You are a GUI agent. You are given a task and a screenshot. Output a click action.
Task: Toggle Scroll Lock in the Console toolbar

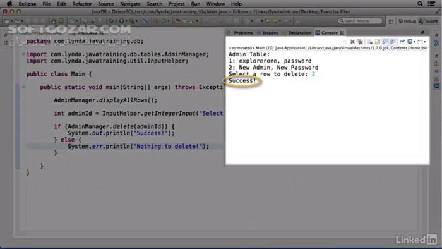[x=377, y=42]
